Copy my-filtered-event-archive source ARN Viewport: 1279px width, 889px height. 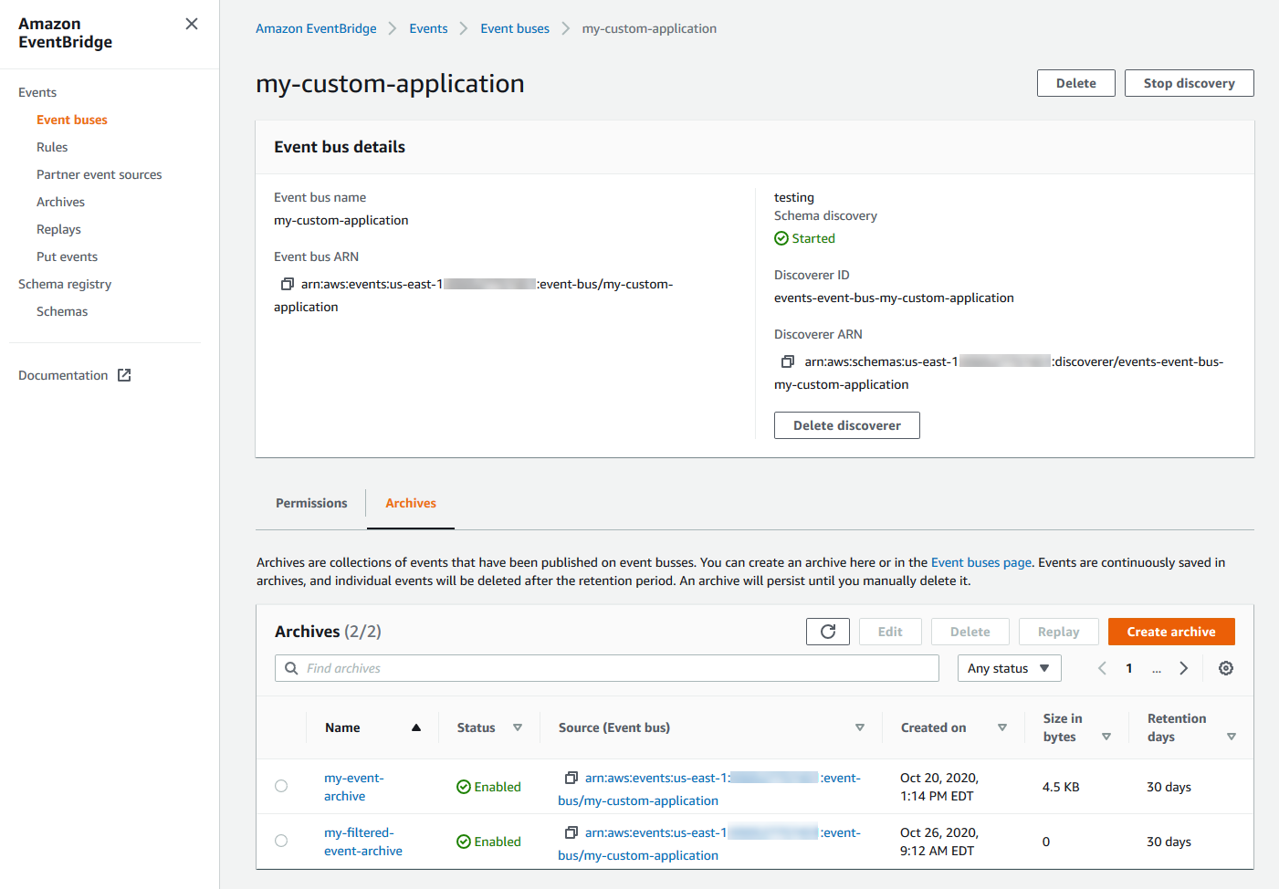coord(571,832)
